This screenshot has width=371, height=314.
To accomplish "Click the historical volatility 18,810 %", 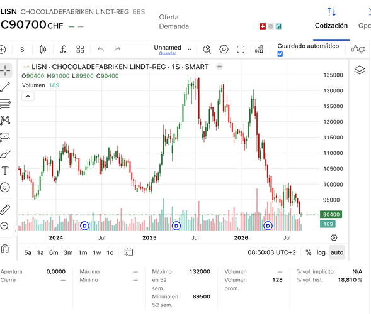I will [x=350, y=280].
